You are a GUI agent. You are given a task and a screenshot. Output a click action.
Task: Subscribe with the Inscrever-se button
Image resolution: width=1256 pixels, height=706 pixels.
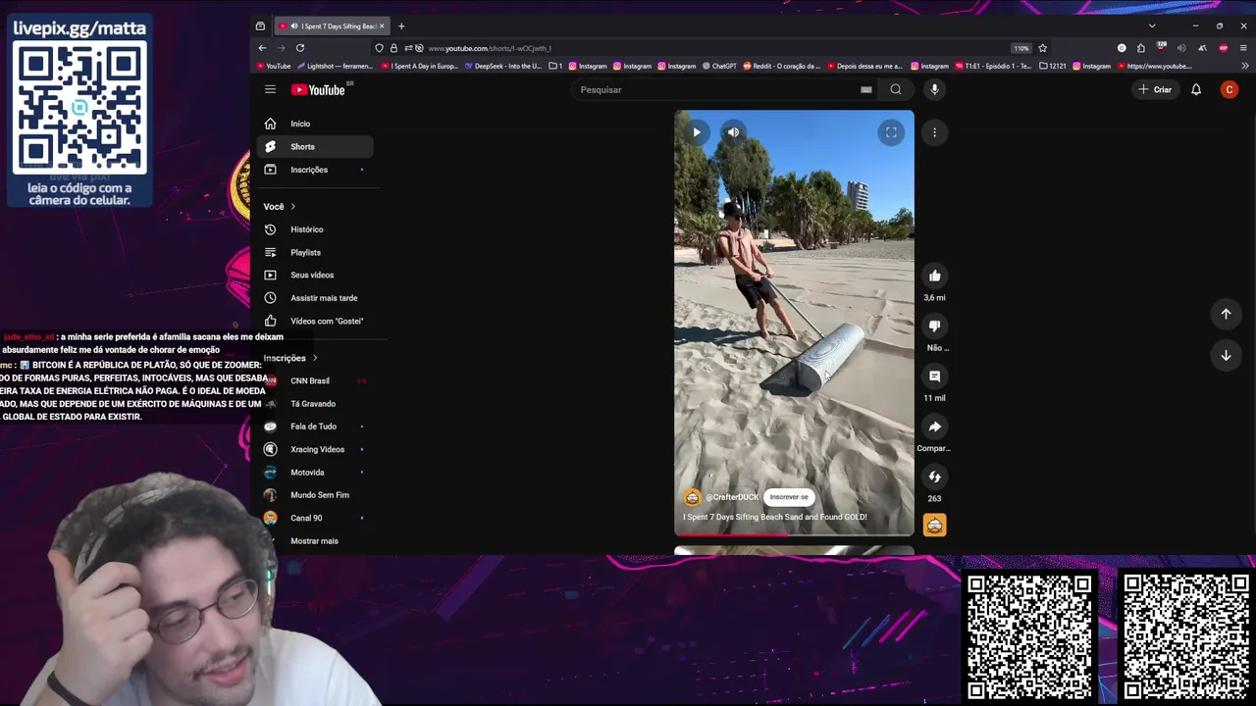tap(789, 497)
